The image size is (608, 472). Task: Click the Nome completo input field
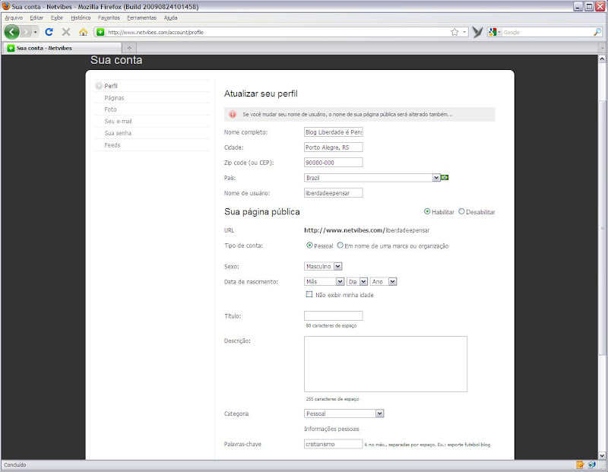pos(334,132)
